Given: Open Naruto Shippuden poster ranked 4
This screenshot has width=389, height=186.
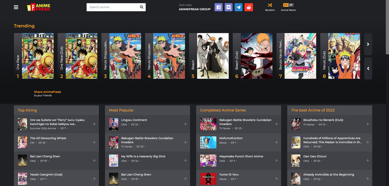Looking at the screenshot, I should click(169, 56).
